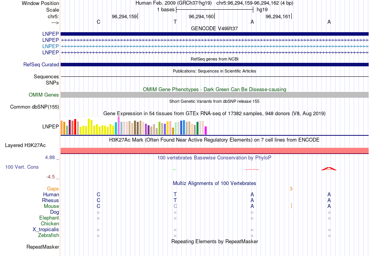This screenshot has height=256, width=369.
Task: Click the GENCODE V49lift37 track title
Action: (x=214, y=28)
